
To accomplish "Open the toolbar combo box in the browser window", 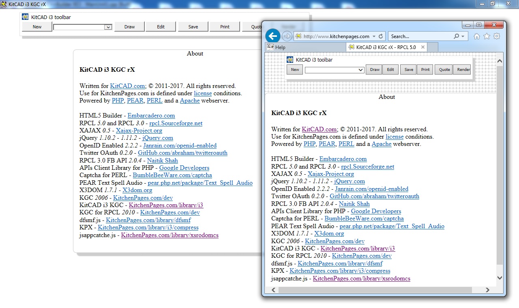I will 335,70.
